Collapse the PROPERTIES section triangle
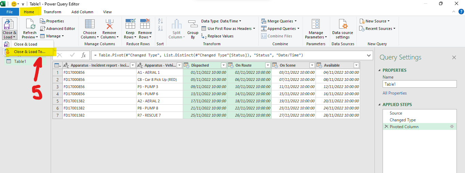The width and height of the screenshot is (465, 173). pyautogui.click(x=380, y=70)
